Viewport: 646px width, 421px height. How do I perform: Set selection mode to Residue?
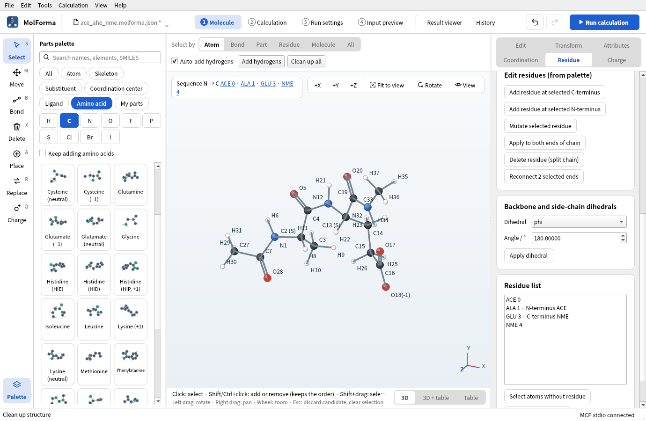coord(289,44)
